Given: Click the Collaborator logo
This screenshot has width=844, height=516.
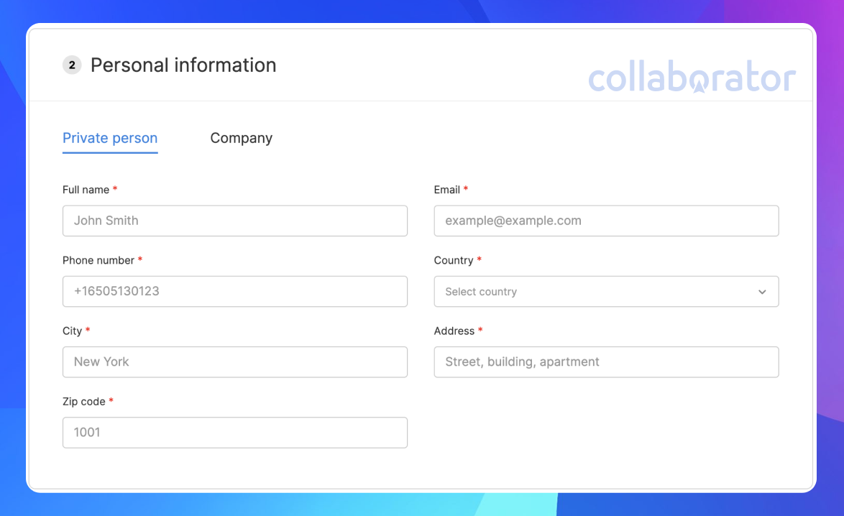Looking at the screenshot, I should coord(692,77).
